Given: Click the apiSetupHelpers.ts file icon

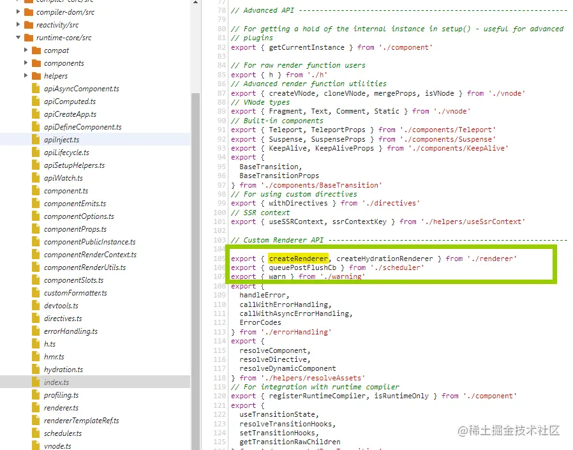Looking at the screenshot, I should tap(36, 165).
